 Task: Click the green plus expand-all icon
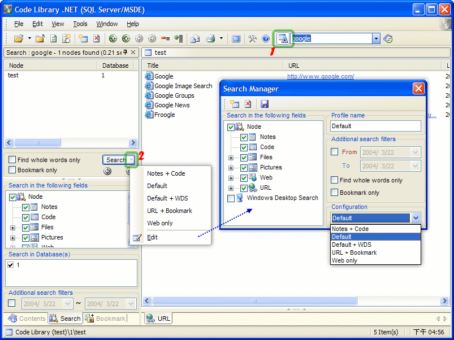(178, 38)
